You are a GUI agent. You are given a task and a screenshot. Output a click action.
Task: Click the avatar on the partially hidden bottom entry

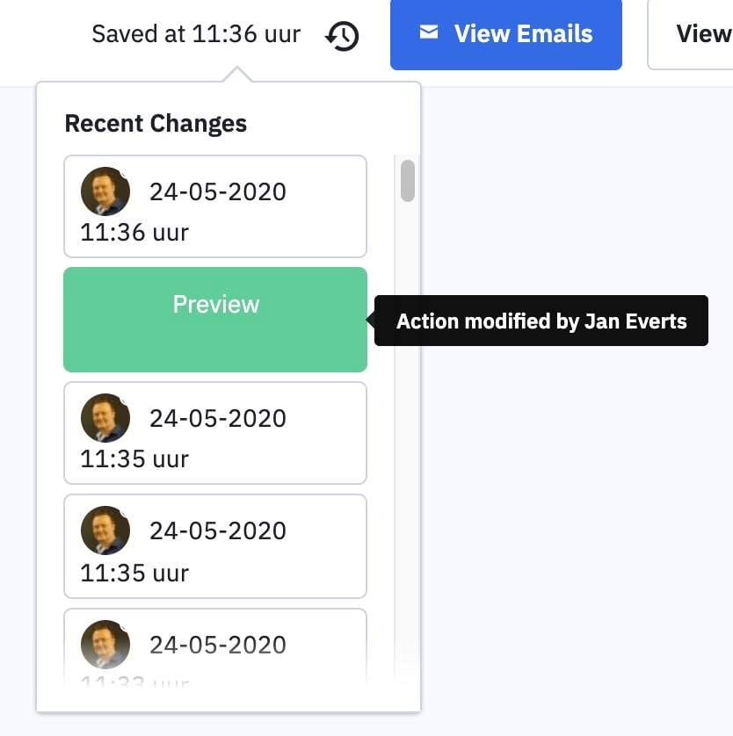[x=105, y=644]
